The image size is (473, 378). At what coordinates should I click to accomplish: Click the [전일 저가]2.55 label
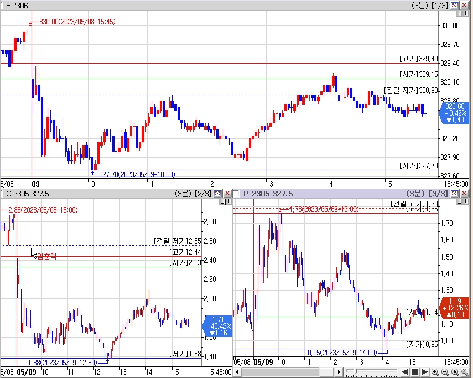pyautogui.click(x=178, y=241)
